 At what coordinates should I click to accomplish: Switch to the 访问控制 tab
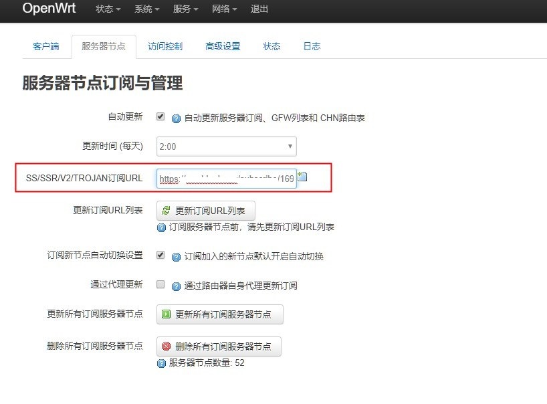(165, 46)
